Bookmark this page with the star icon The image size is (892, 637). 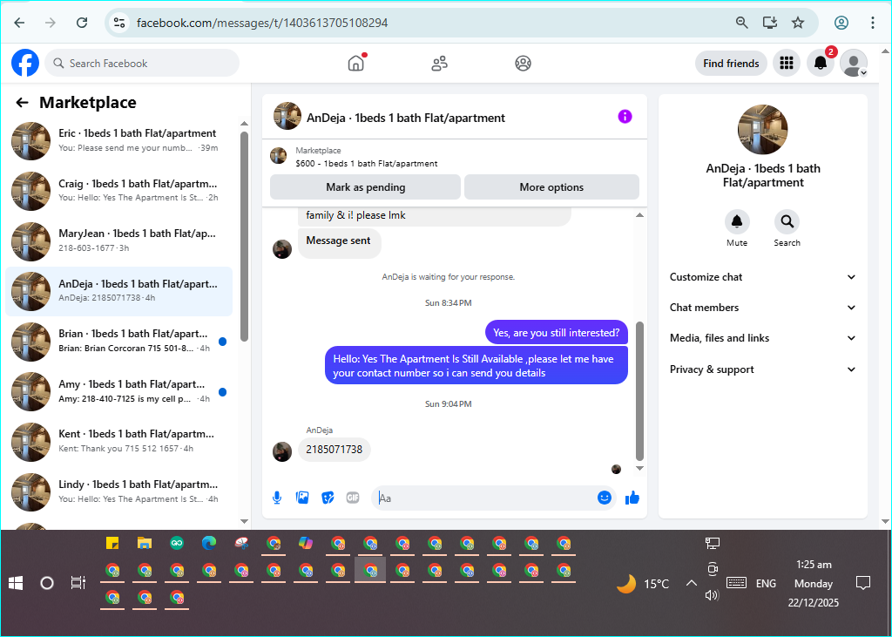[x=798, y=23]
